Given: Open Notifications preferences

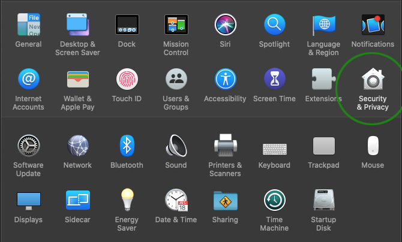Looking at the screenshot, I should tap(373, 25).
